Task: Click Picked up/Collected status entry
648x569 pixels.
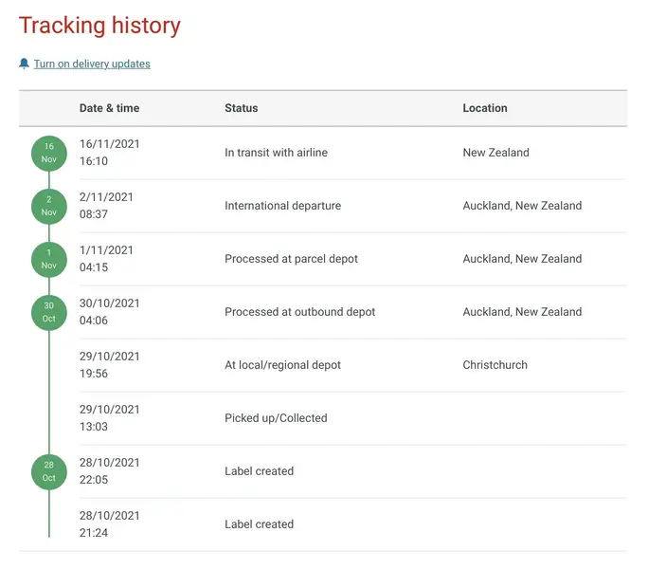Action: coord(276,418)
